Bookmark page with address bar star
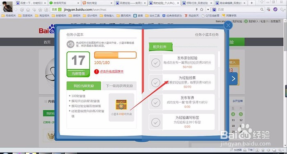287x154 pixels. tap(202, 9)
